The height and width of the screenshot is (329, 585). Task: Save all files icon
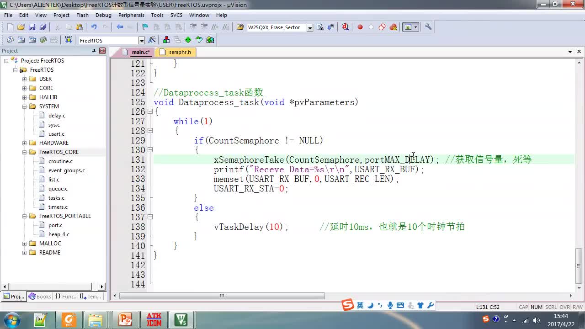point(43,27)
